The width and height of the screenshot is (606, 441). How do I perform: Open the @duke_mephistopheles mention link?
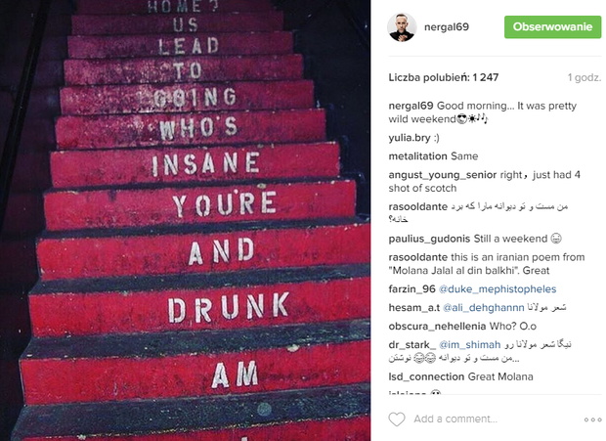click(x=498, y=289)
